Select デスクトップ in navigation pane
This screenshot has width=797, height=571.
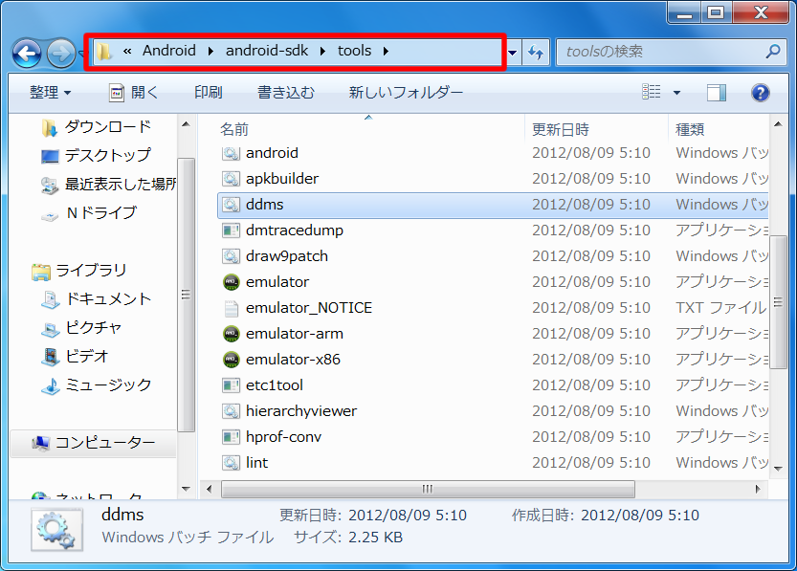point(96,156)
